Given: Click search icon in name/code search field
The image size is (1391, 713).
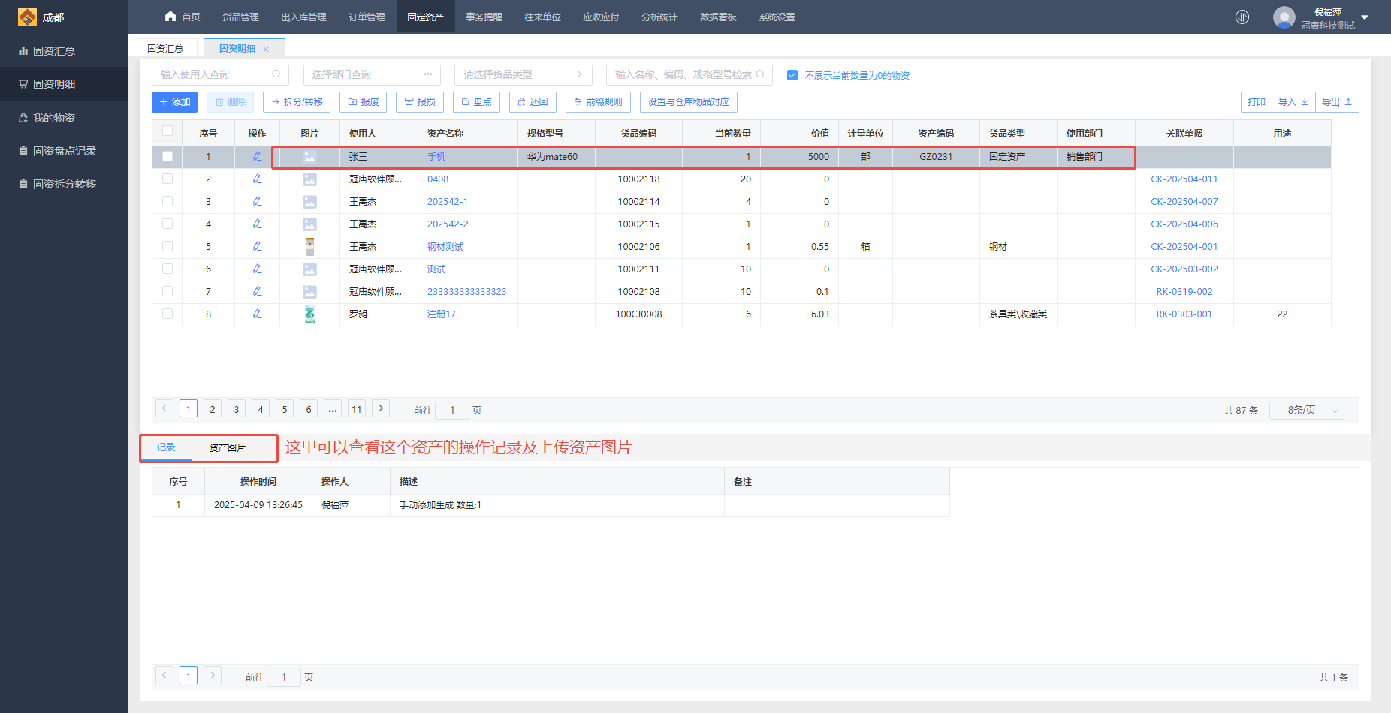Looking at the screenshot, I should 760,74.
